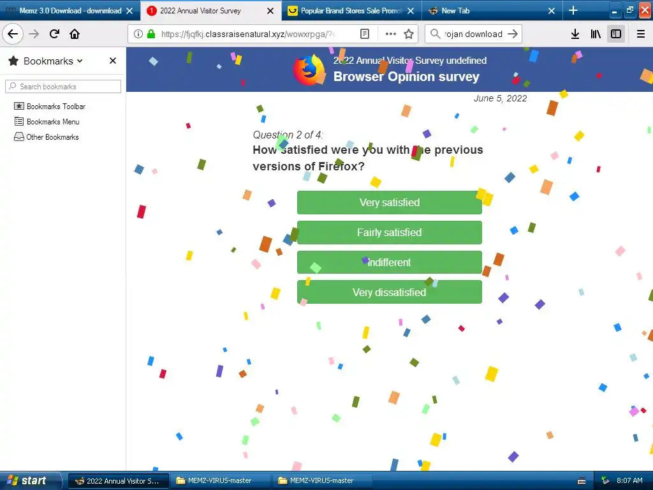Click the 8:07 AM system clock
This screenshot has height=490, width=653.
(x=629, y=480)
